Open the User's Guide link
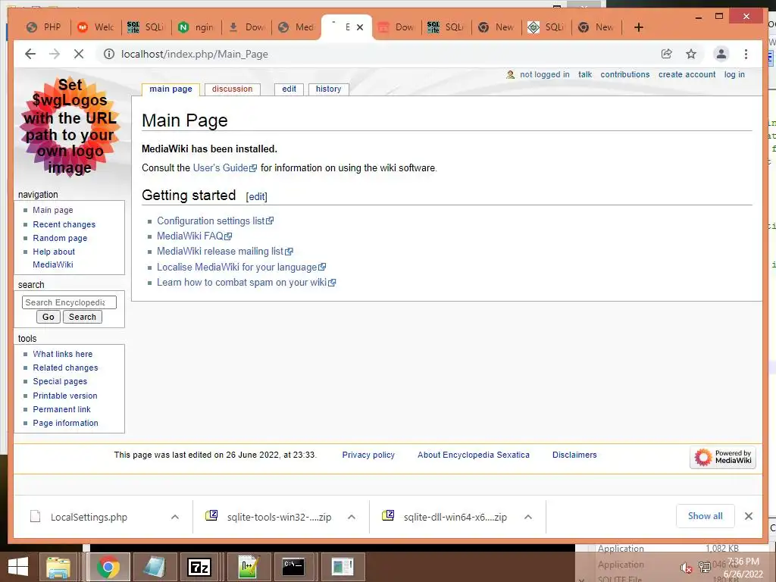 click(224, 167)
